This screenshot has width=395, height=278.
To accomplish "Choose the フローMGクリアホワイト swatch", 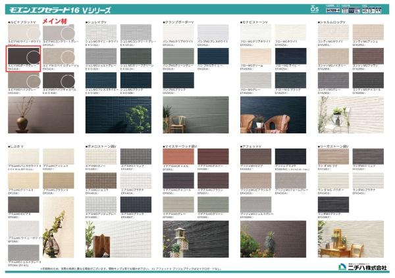I will 256,32.
